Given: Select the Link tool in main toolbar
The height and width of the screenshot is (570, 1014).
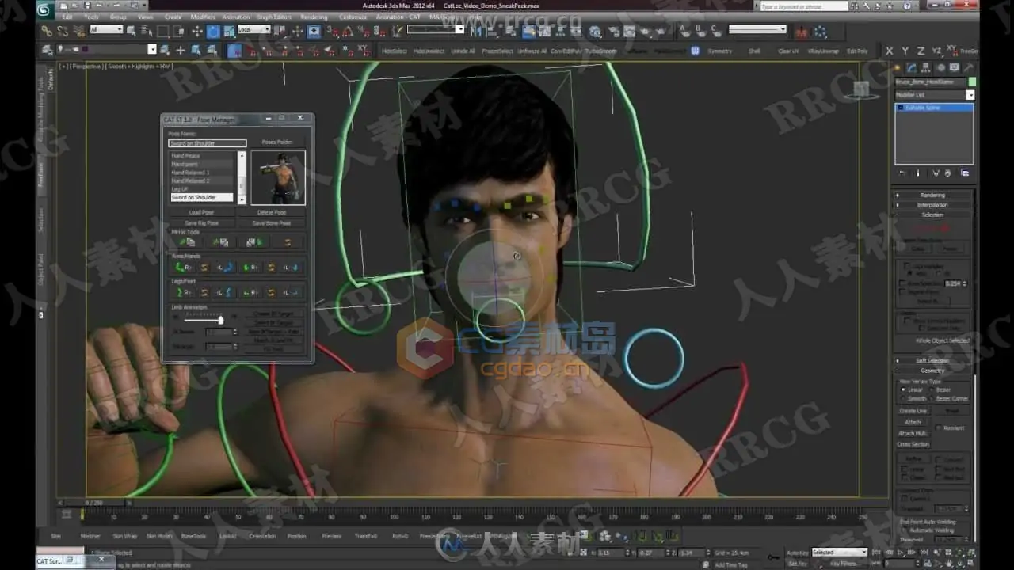Looking at the screenshot, I should (x=47, y=31).
